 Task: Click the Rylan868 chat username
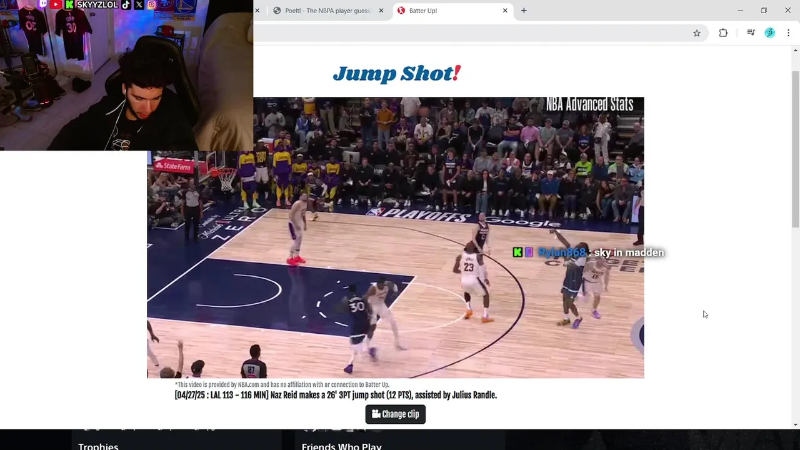pyautogui.click(x=562, y=252)
